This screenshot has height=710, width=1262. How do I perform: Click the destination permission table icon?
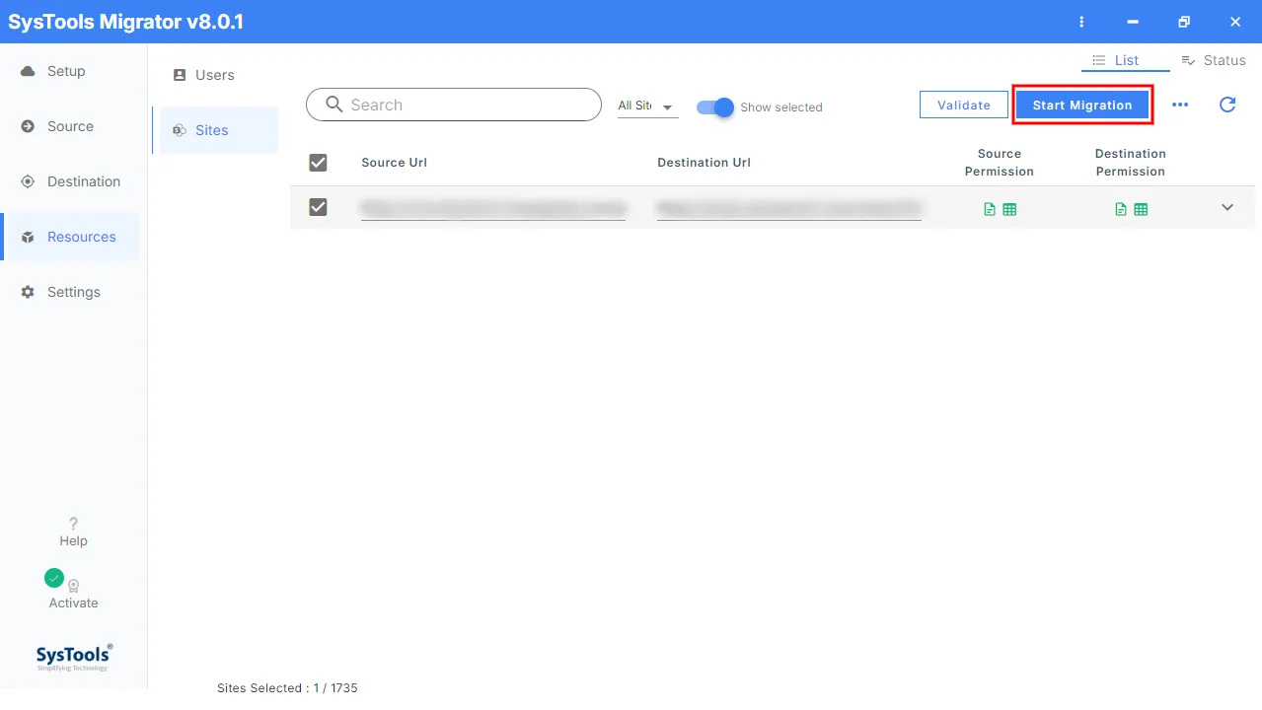tap(1141, 209)
